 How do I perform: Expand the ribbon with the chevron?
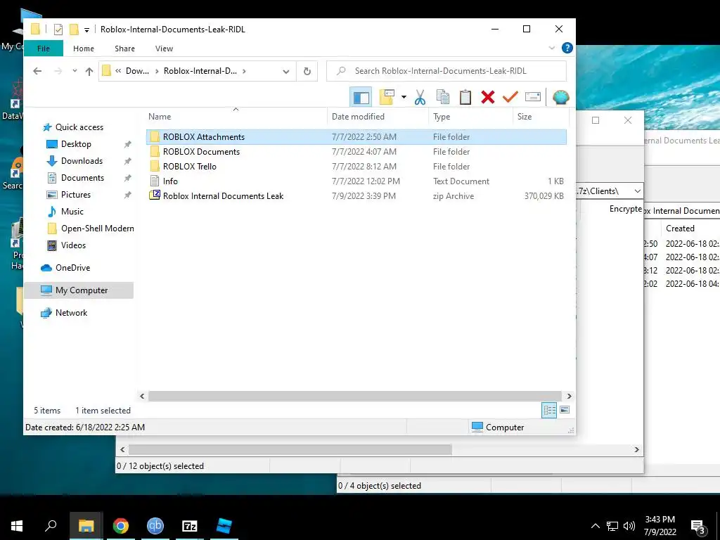click(552, 48)
